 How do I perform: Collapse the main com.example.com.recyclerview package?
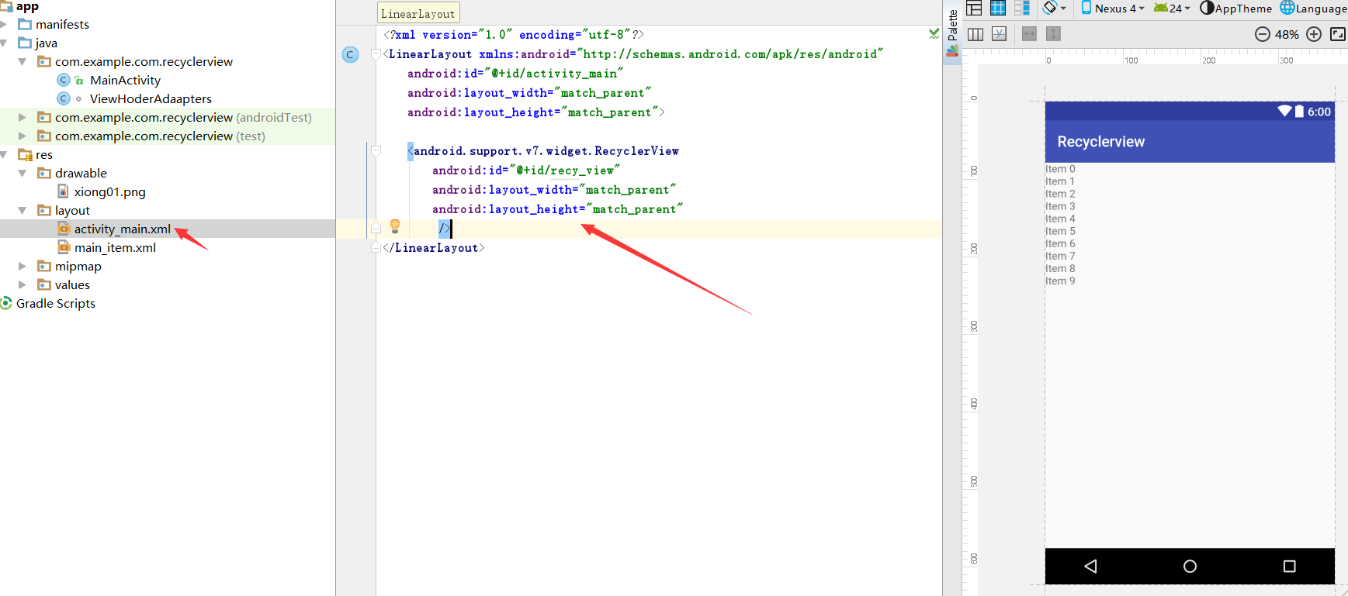pyautogui.click(x=23, y=62)
